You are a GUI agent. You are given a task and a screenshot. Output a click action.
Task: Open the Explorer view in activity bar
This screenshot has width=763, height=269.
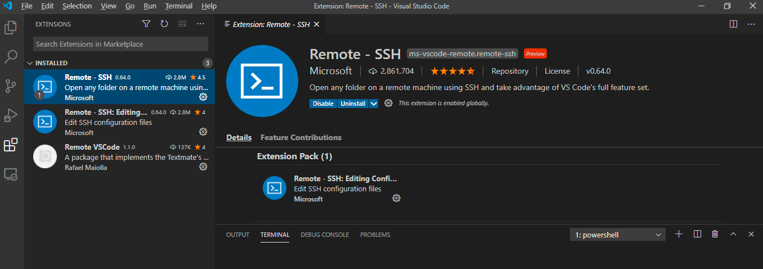(11, 28)
